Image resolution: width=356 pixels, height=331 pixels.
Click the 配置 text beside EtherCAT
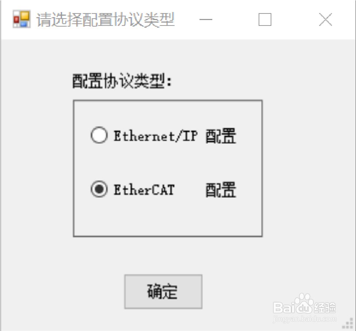[221, 190]
